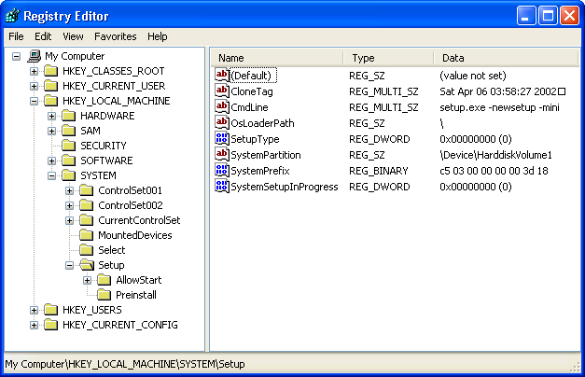Collapse the My Computer root node
585x377 pixels.
click(16, 56)
